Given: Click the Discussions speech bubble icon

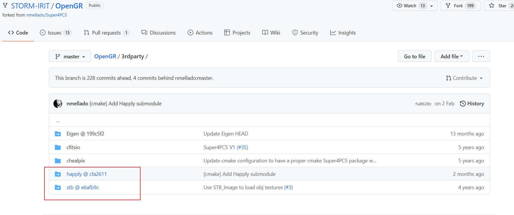Looking at the screenshot, I should pyautogui.click(x=144, y=32).
